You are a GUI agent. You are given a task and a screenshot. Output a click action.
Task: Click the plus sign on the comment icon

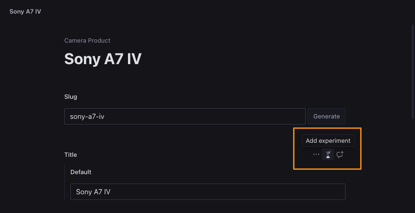coord(342,153)
